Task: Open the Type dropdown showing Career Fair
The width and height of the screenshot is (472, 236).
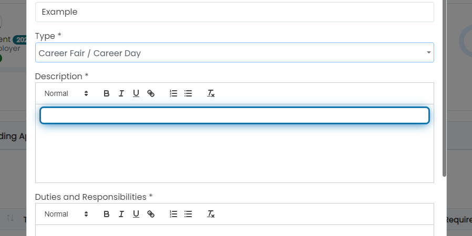Action: 234,52
